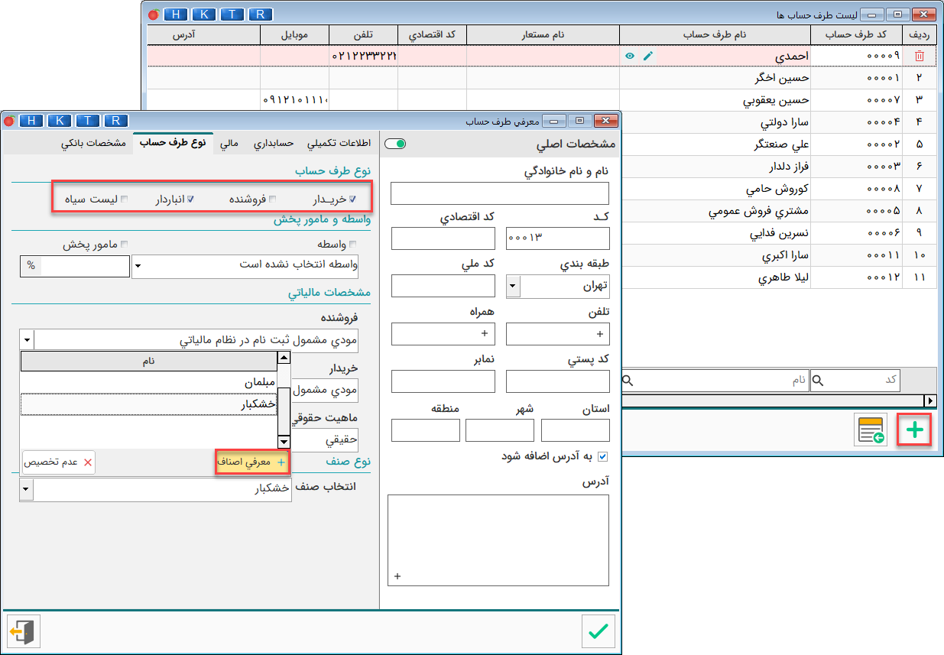Uncheck the به آدرس اضافه شود checkbox
The width and height of the screenshot is (944, 655).
[602, 456]
